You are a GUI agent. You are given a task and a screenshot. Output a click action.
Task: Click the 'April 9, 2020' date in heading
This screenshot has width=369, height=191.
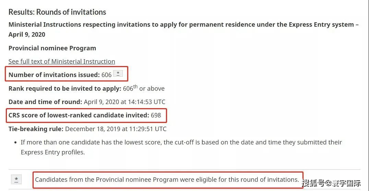(27, 35)
